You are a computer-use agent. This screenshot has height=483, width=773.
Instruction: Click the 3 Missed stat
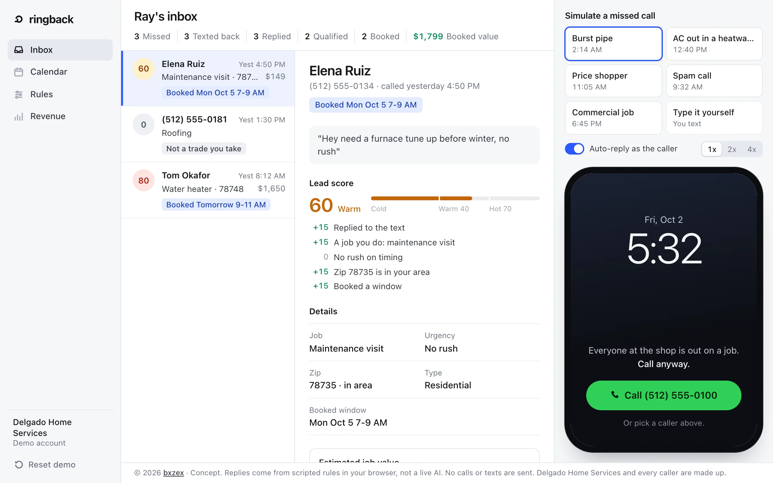point(152,36)
